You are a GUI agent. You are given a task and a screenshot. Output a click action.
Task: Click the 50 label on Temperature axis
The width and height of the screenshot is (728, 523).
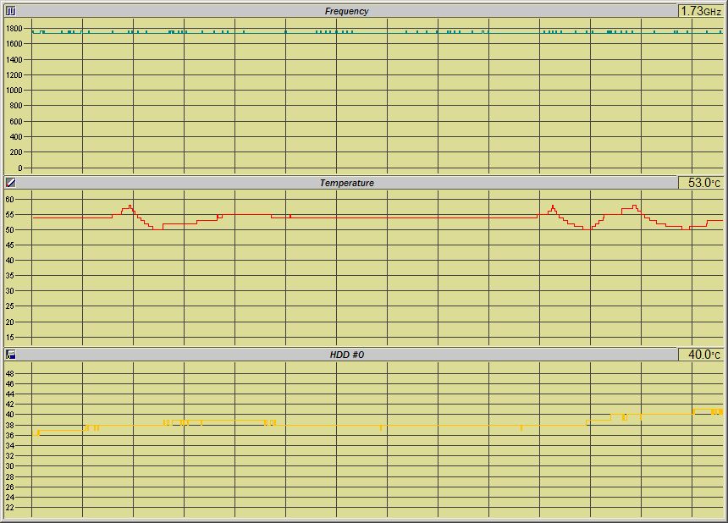pos(10,229)
